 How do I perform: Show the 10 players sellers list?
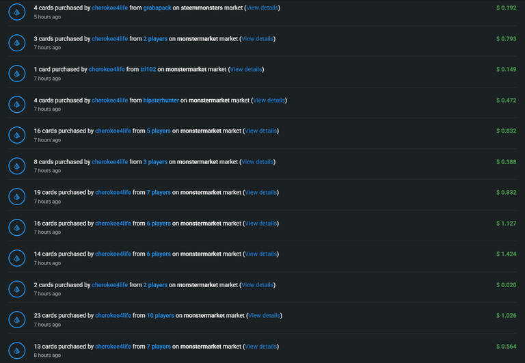pyautogui.click(x=161, y=315)
